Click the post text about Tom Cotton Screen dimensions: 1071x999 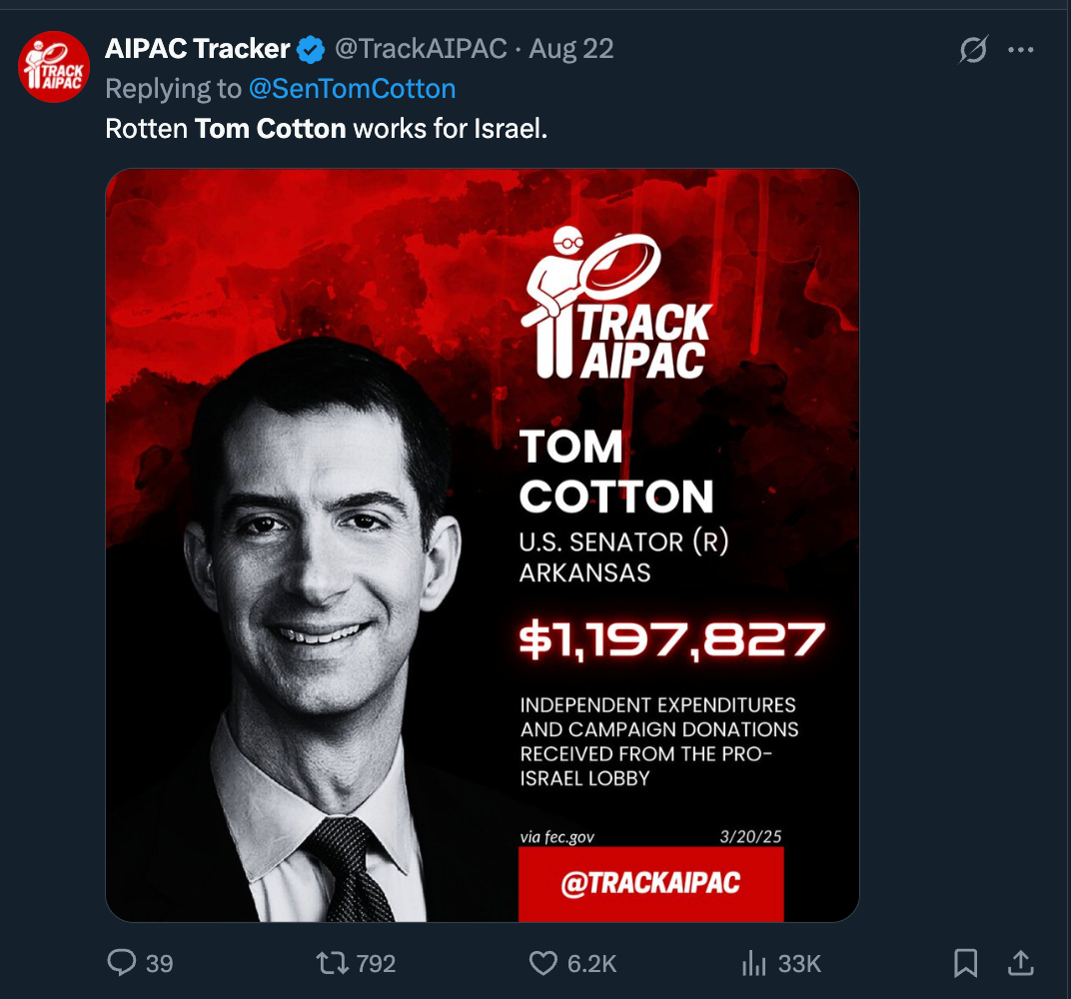pos(327,129)
